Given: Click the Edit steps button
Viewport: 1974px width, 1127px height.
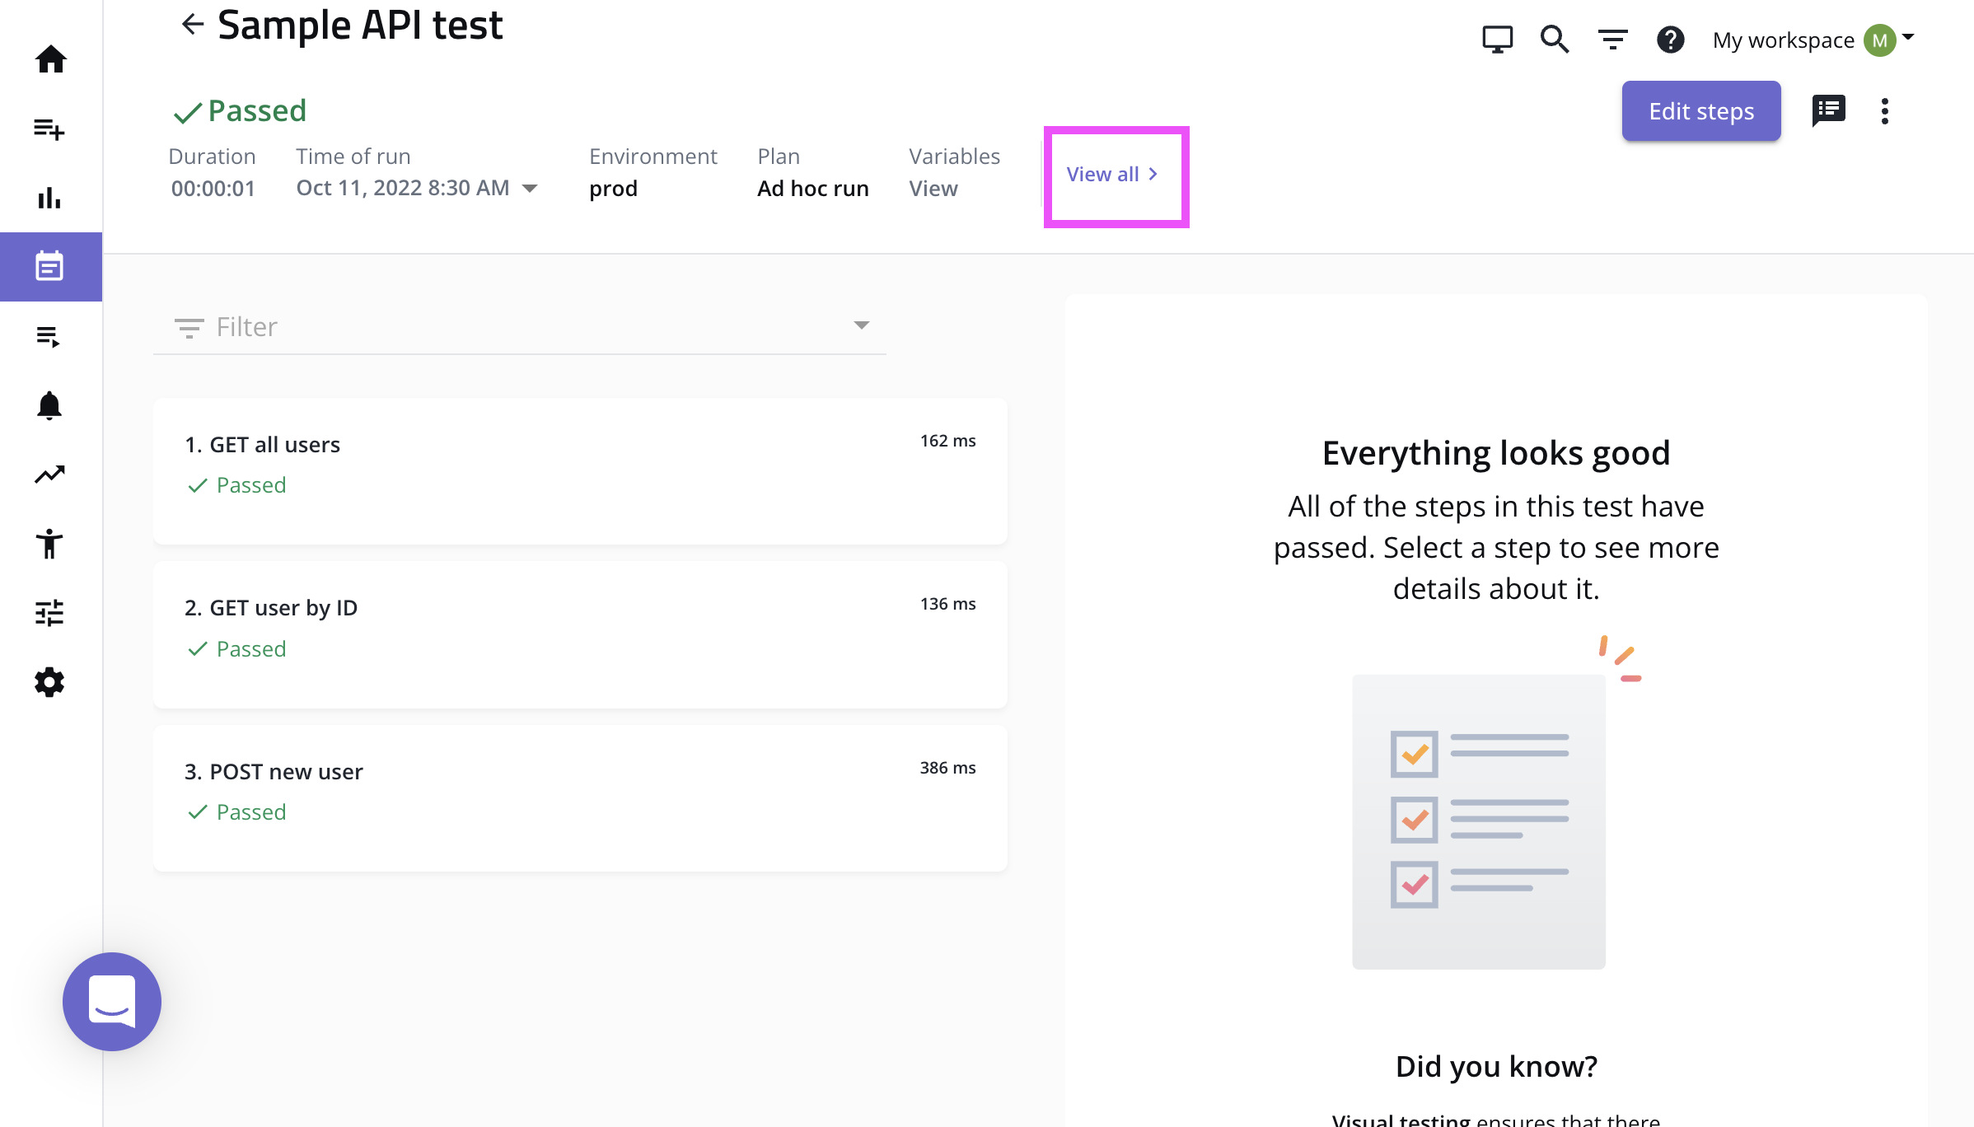Looking at the screenshot, I should [x=1701, y=111].
